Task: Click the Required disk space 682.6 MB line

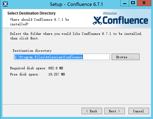Action: [37, 68]
